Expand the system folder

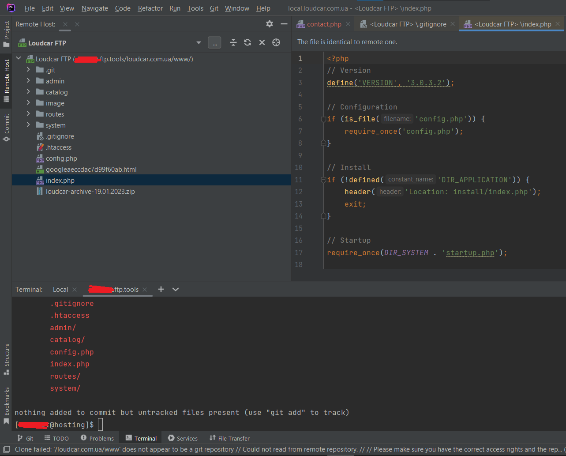coord(28,125)
